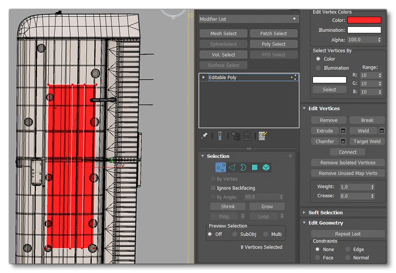This screenshot has height=273, width=396.
Task: Click the Grow selection button
Action: click(x=267, y=206)
